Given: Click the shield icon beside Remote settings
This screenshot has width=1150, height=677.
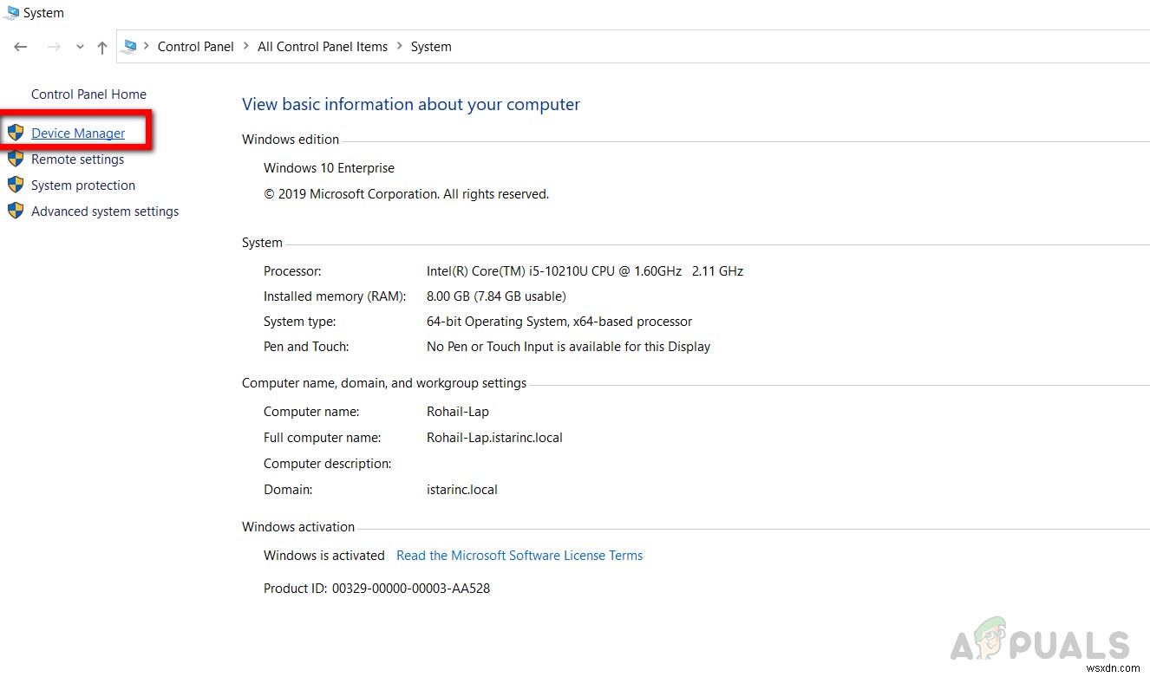Looking at the screenshot, I should point(16,159).
